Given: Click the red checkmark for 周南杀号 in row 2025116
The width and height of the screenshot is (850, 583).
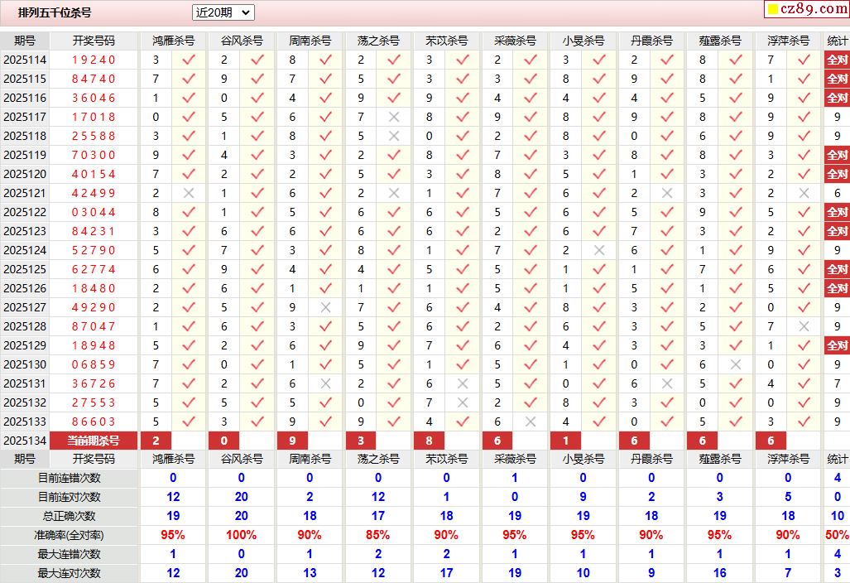Looking at the screenshot, I should 325,98.
